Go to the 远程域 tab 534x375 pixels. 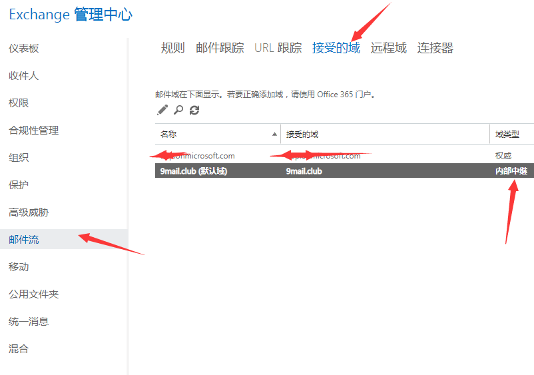coord(389,48)
